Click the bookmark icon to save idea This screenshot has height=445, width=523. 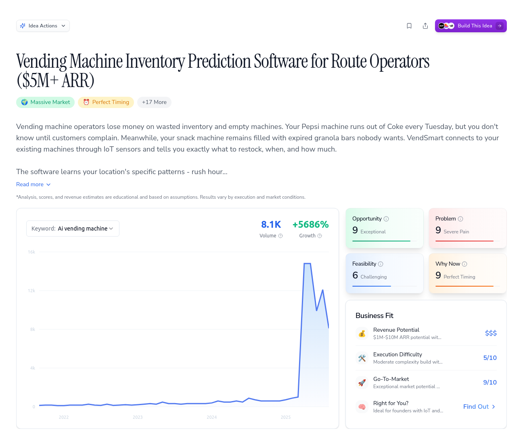click(x=409, y=26)
